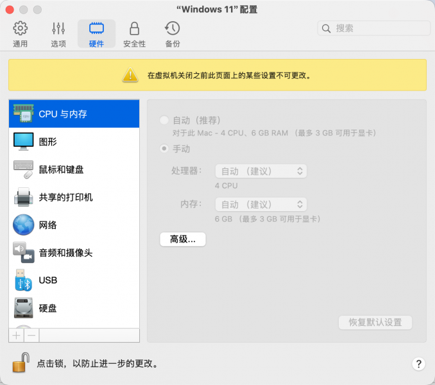The width and height of the screenshot is (435, 385).
Task: Click the lock icon for 安全性
Action: (134, 28)
